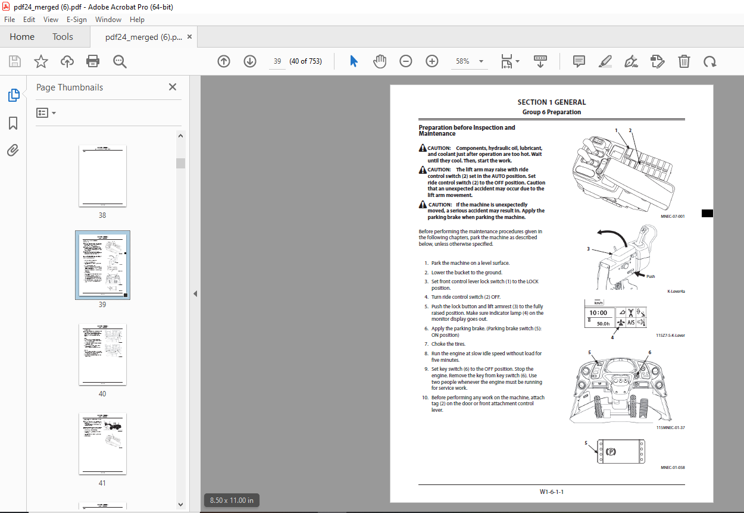This screenshot has width=744, height=513.
Task: Open the page fit options
Action: coord(509,61)
